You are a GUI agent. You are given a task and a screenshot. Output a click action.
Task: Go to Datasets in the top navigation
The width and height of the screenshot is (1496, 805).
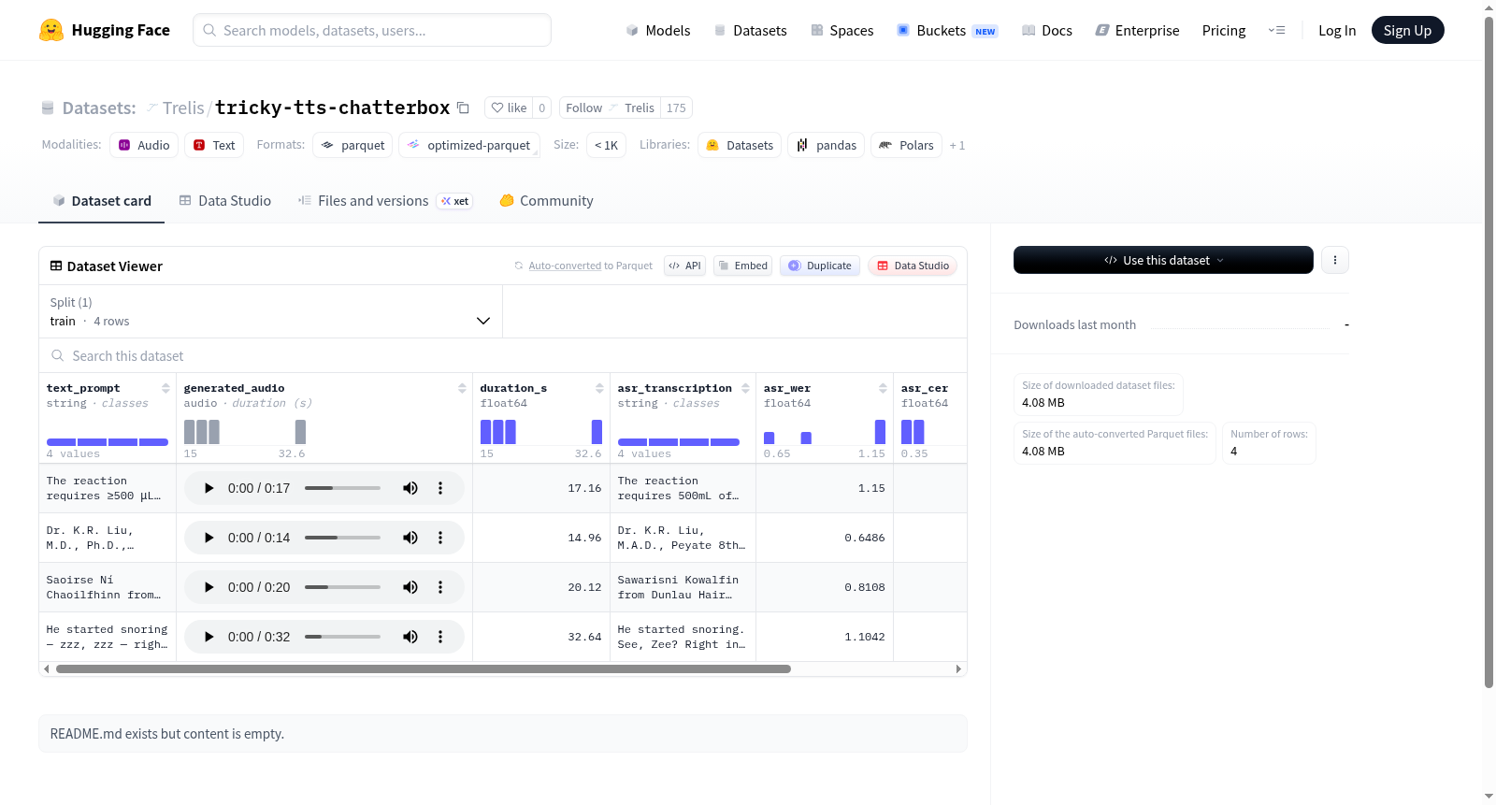click(750, 30)
